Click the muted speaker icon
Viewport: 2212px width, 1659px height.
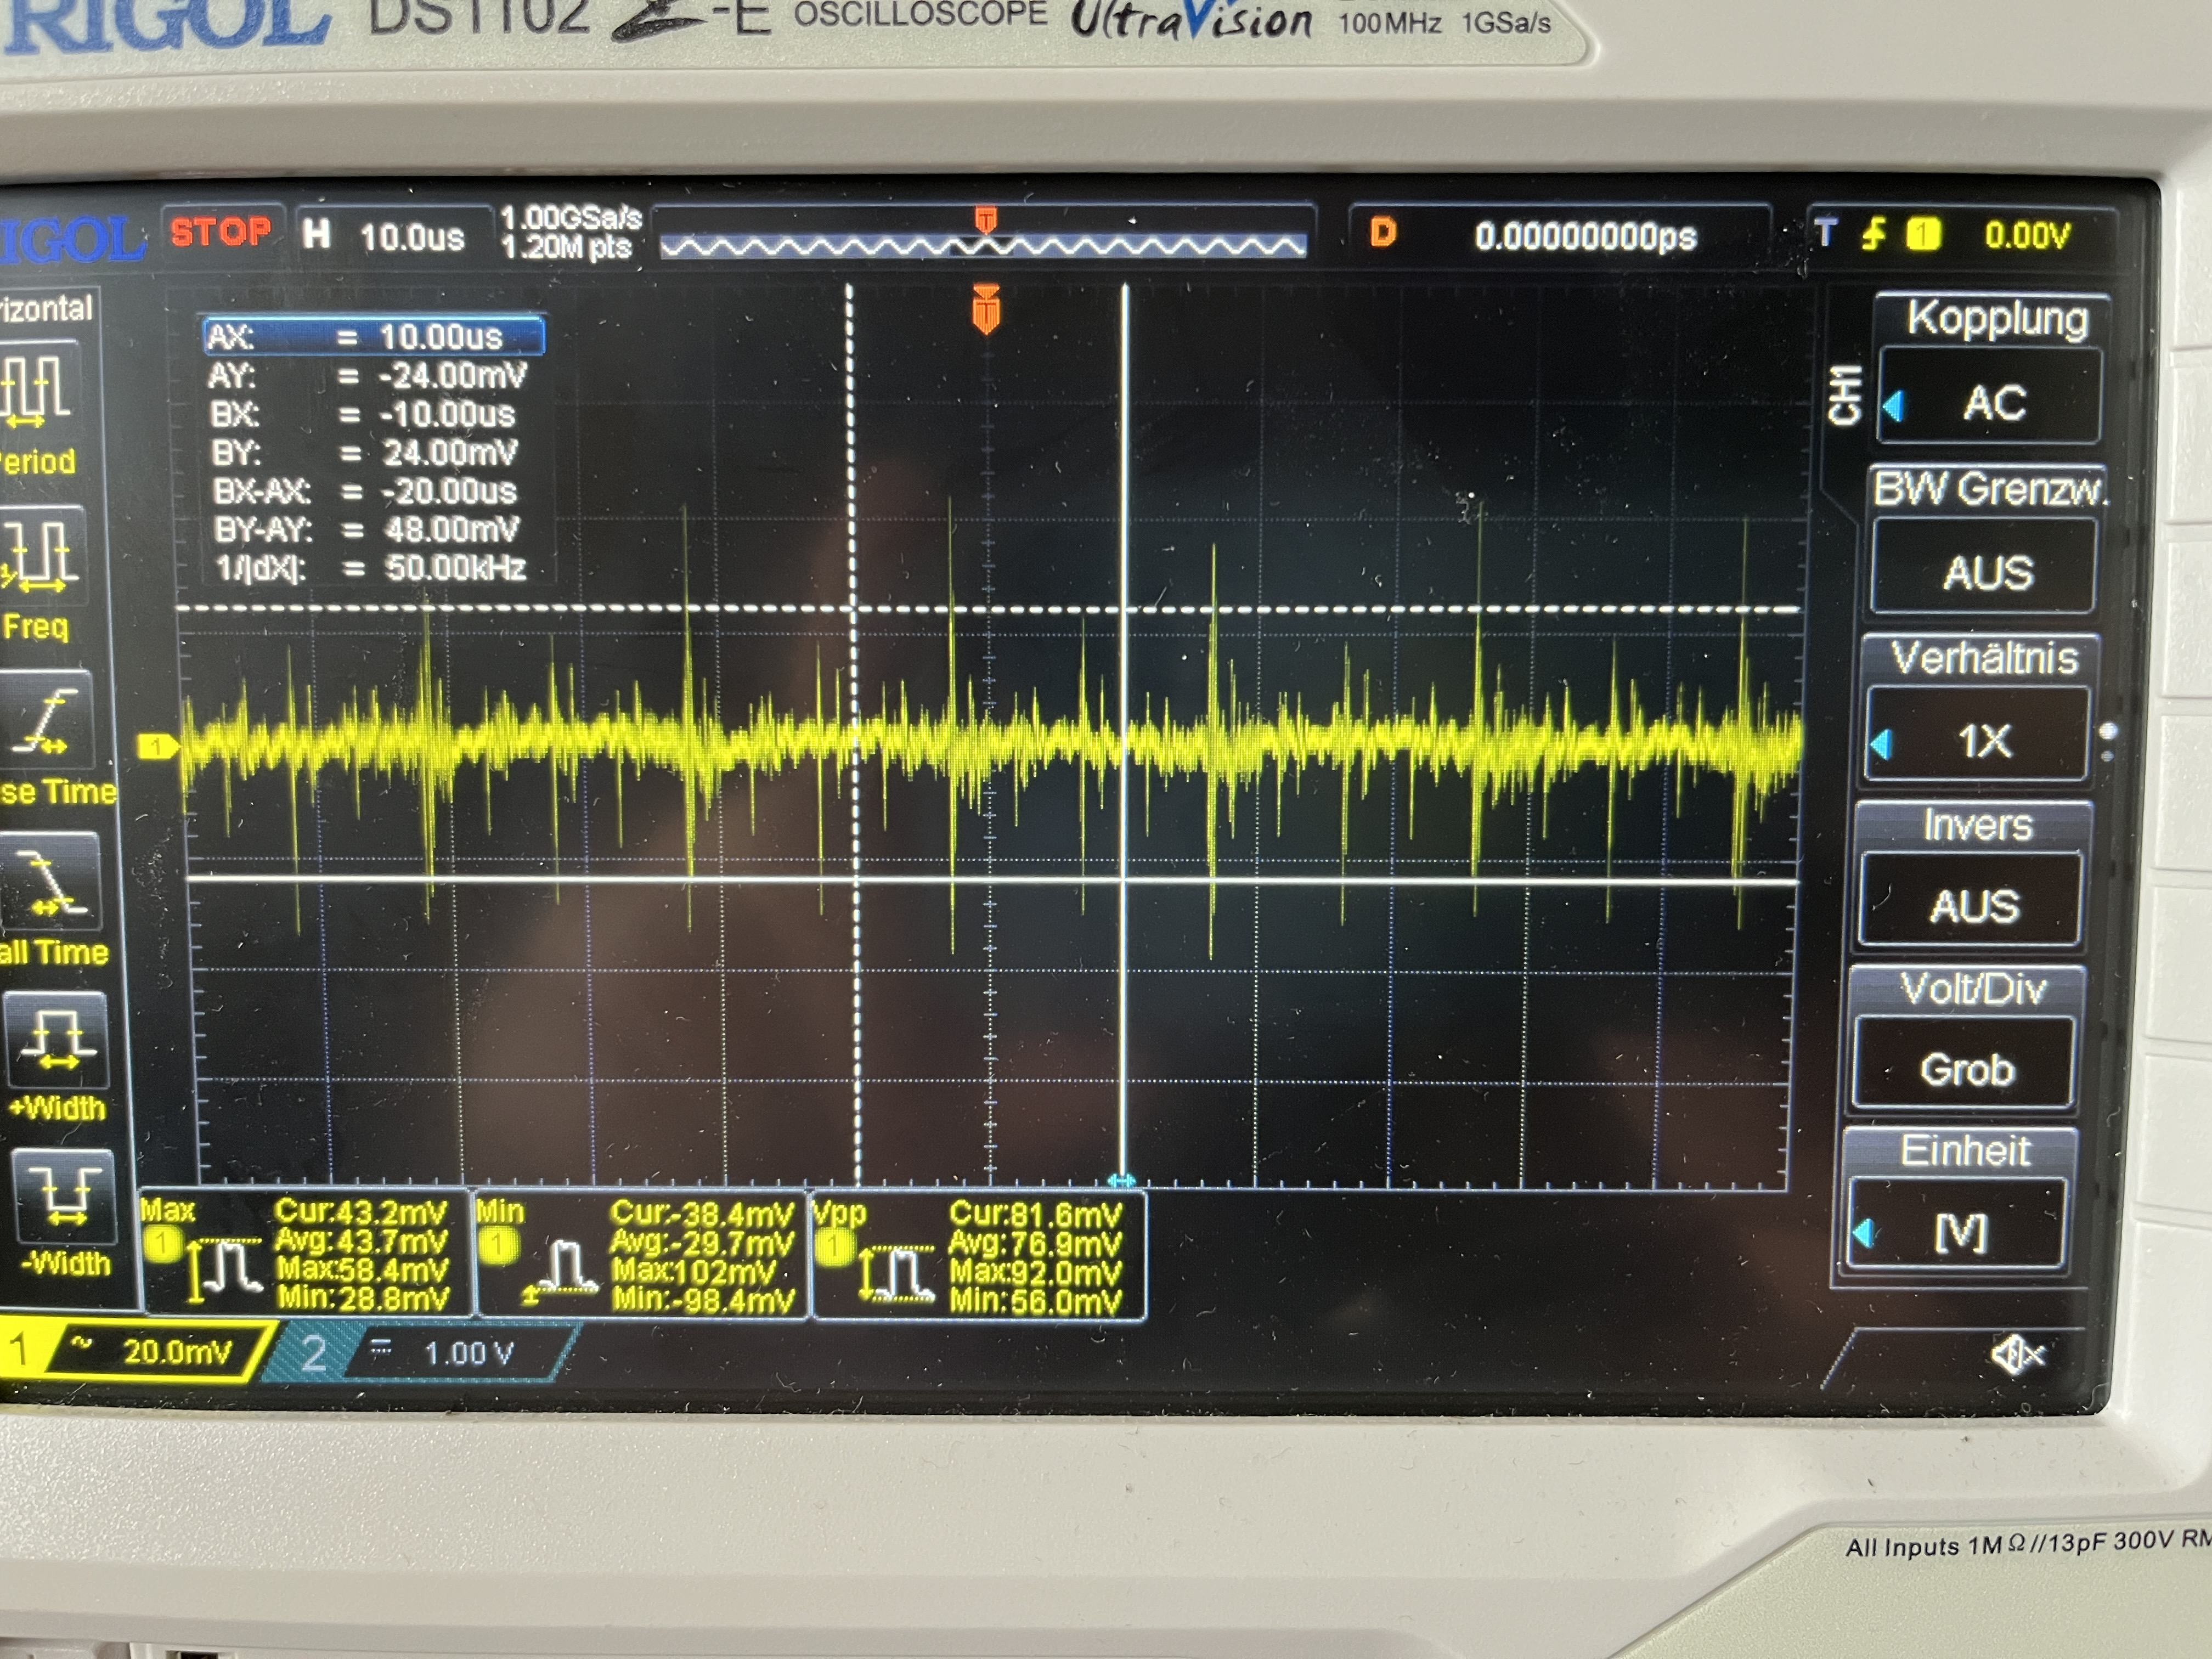(x=2017, y=1355)
